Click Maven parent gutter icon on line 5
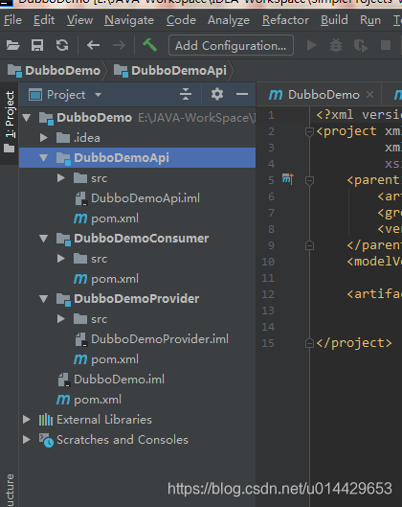The height and width of the screenshot is (507, 402). tap(288, 179)
